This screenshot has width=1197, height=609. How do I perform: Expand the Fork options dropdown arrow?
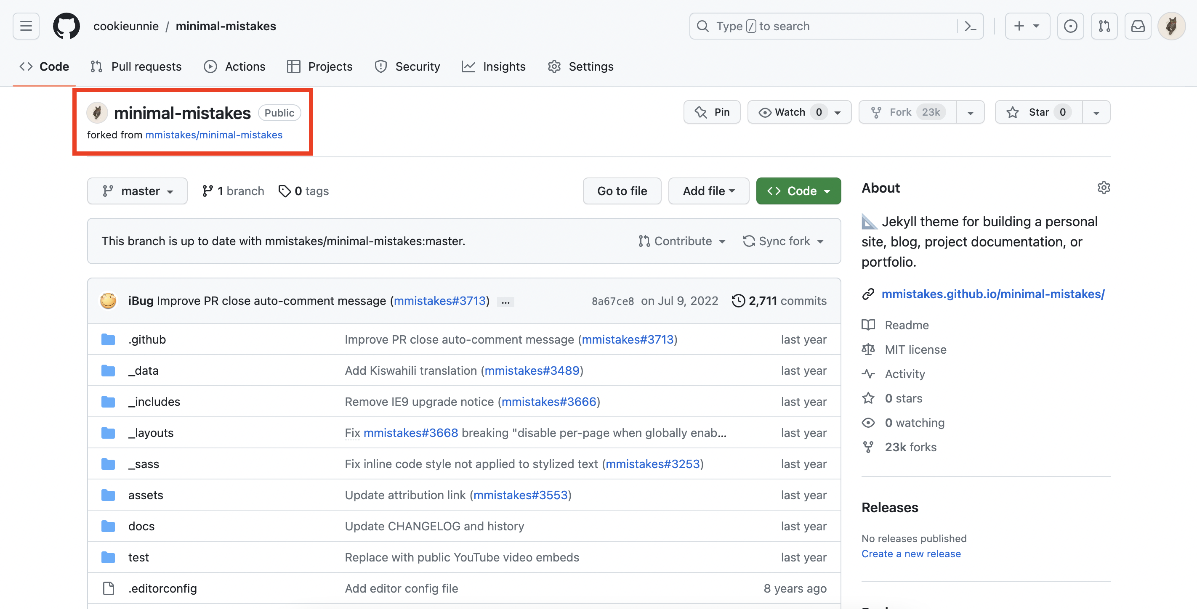point(970,112)
